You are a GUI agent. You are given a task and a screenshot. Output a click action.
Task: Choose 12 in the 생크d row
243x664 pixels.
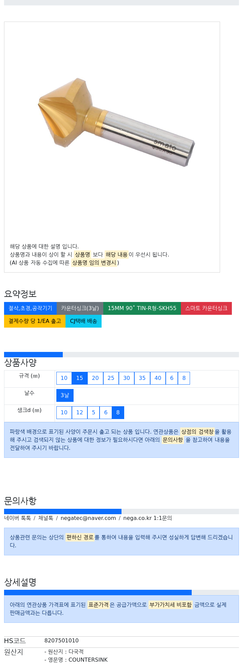[80, 413]
